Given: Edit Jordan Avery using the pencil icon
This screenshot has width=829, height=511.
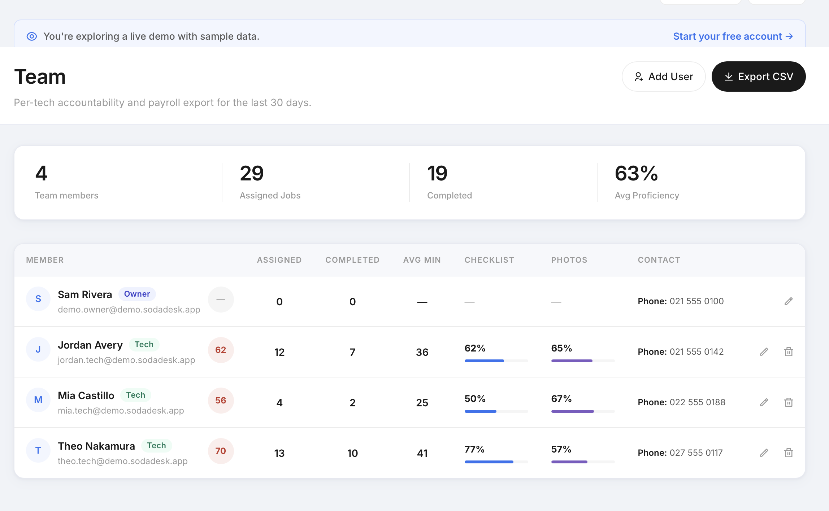Looking at the screenshot, I should pyautogui.click(x=764, y=352).
